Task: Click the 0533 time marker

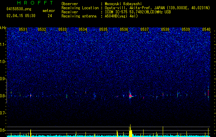Action: (x=62, y=29)
